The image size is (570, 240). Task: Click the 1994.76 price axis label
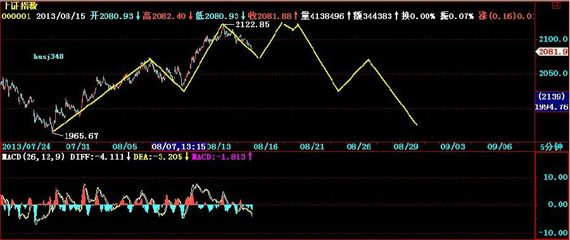click(x=552, y=106)
